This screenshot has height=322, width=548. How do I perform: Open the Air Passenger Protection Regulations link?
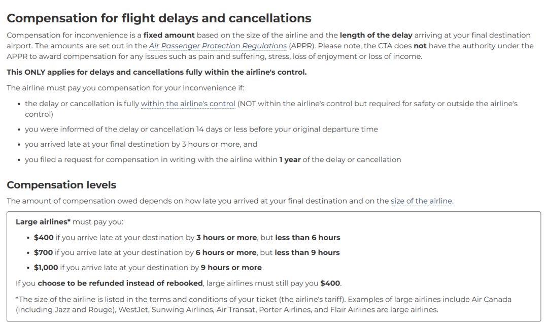pyautogui.click(x=218, y=46)
